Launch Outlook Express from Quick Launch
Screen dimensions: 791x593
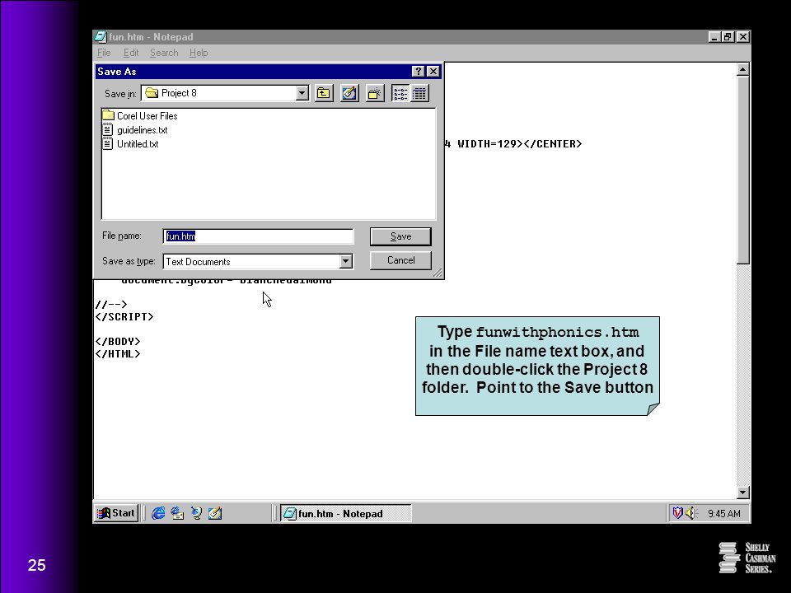tap(177, 513)
